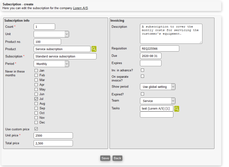This screenshot has width=229, height=167.
Task: Check the Jan month checkbox
Action: pos(36,71)
